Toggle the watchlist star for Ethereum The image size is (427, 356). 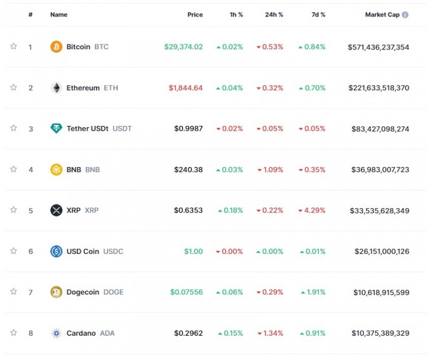(13, 88)
